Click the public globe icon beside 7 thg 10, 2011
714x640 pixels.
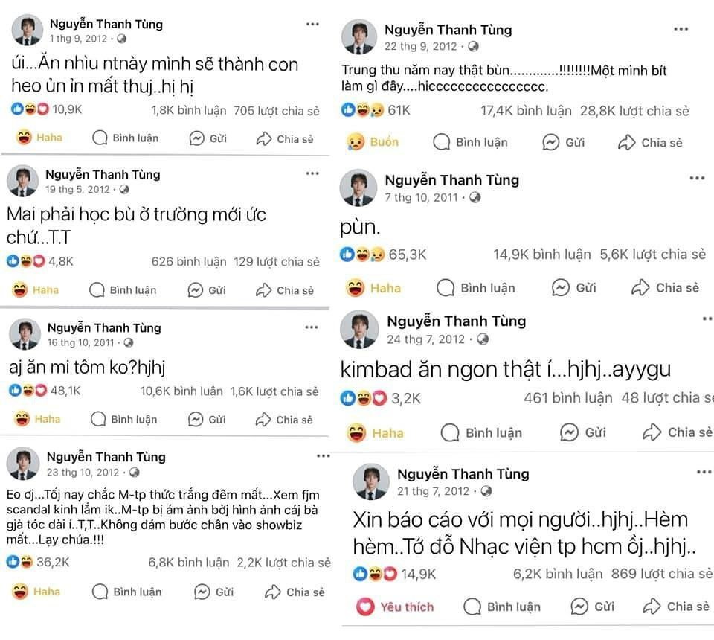pos(475,198)
